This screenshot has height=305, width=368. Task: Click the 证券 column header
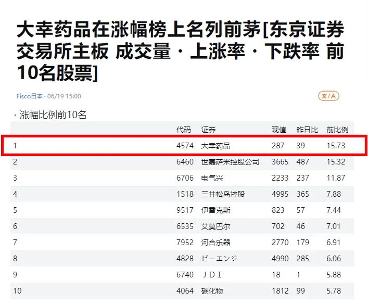[208, 130]
